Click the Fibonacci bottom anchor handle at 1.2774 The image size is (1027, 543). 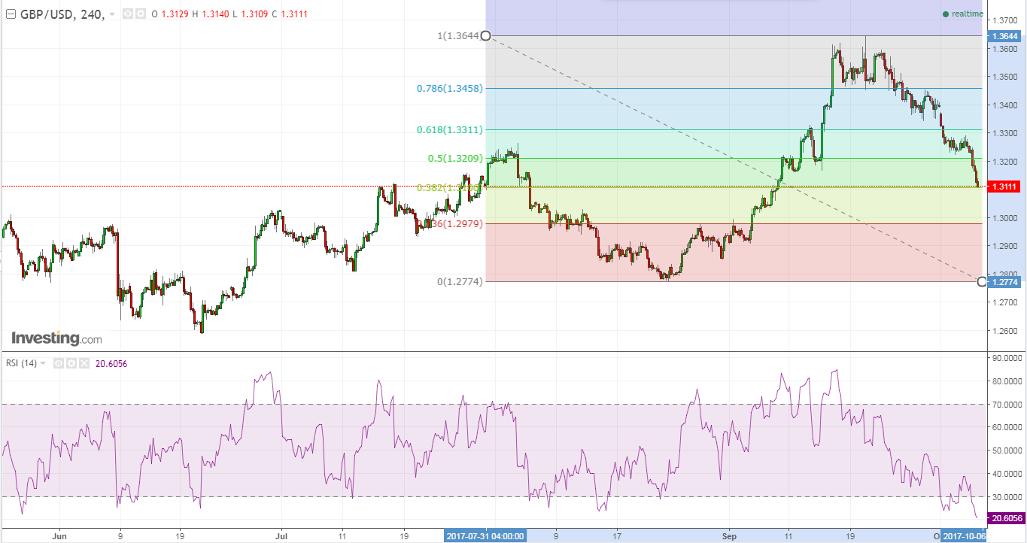pos(981,281)
